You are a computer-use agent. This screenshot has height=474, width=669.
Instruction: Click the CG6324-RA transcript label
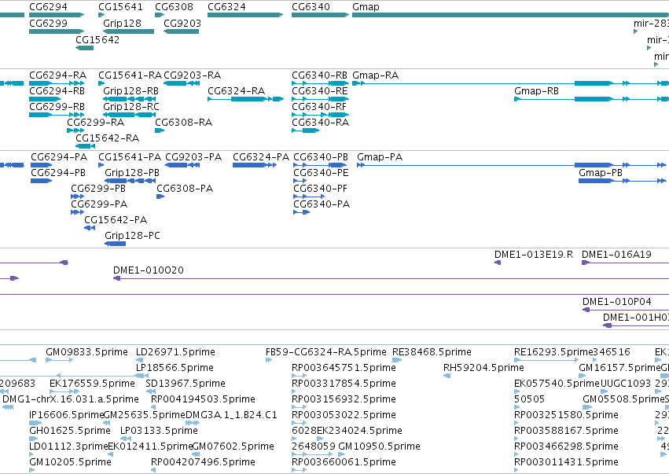tap(237, 91)
